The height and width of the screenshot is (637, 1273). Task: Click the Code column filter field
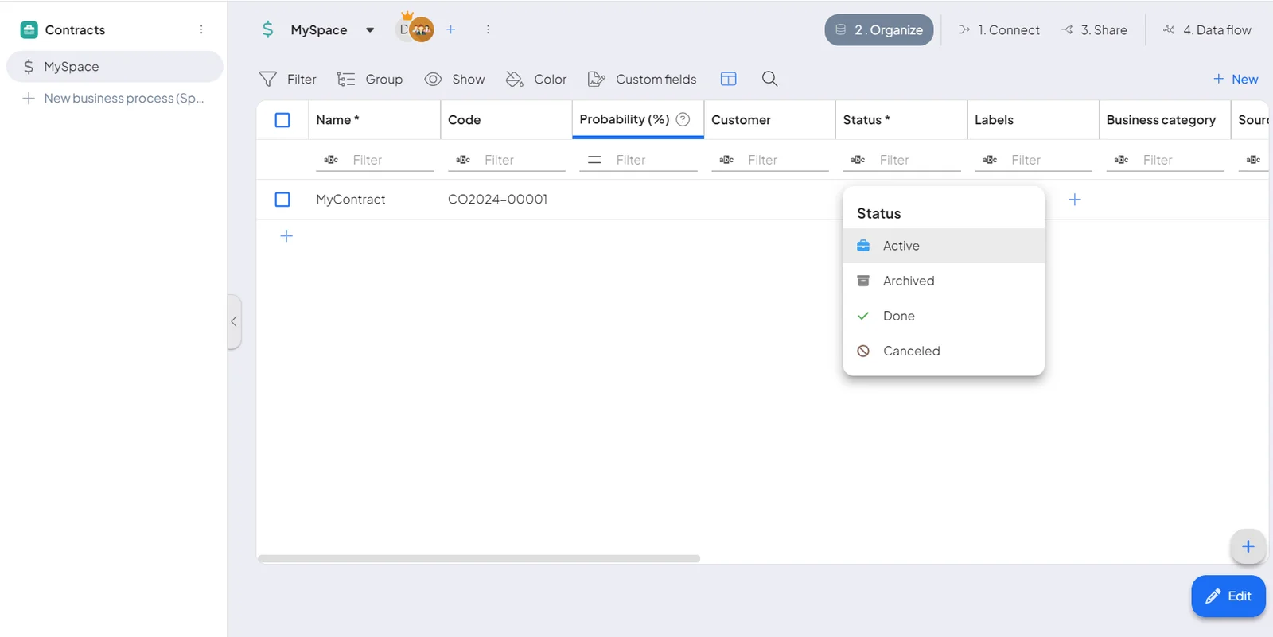coord(507,160)
